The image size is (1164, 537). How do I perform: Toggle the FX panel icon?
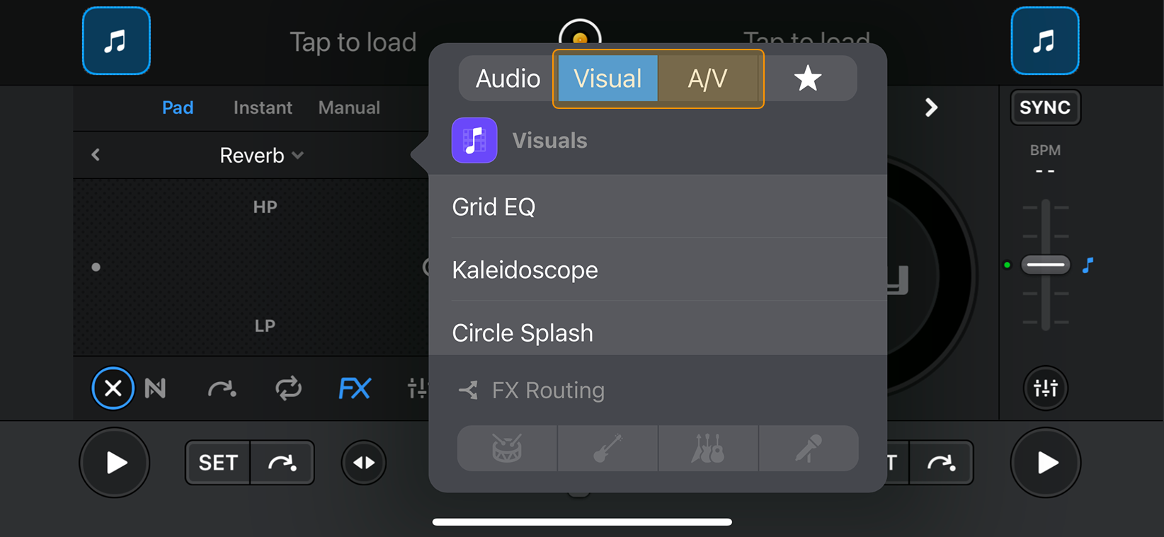[354, 388]
